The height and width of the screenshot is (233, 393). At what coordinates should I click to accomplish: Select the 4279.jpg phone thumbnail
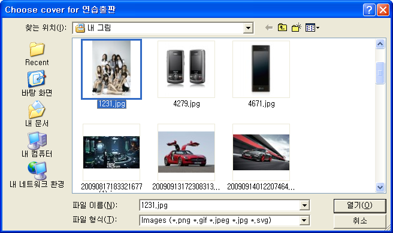coord(186,69)
